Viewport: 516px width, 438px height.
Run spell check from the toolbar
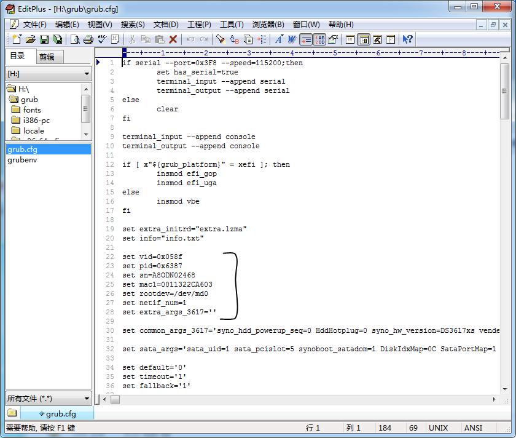pos(101,39)
